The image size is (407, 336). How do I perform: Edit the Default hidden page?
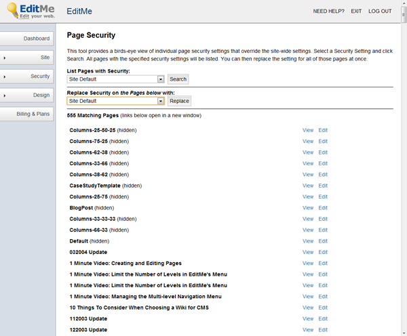pos(323,241)
